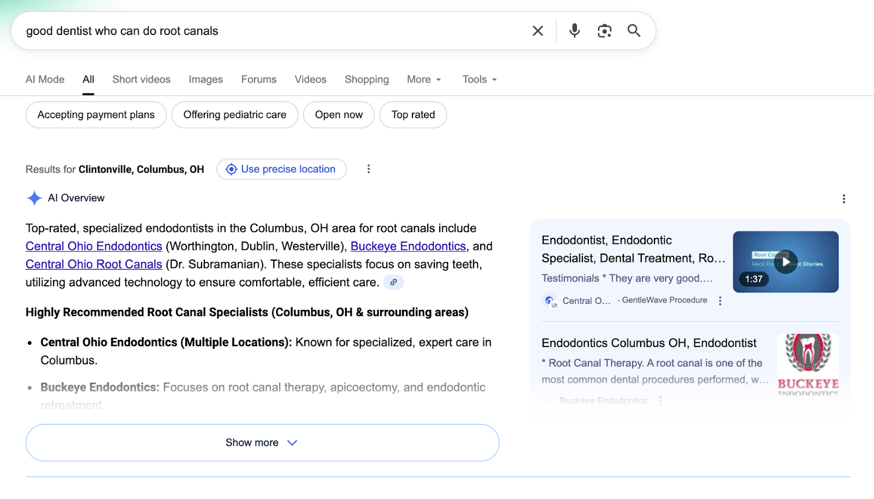Switch to the Videos tab
The height and width of the screenshot is (499, 874).
[311, 80]
